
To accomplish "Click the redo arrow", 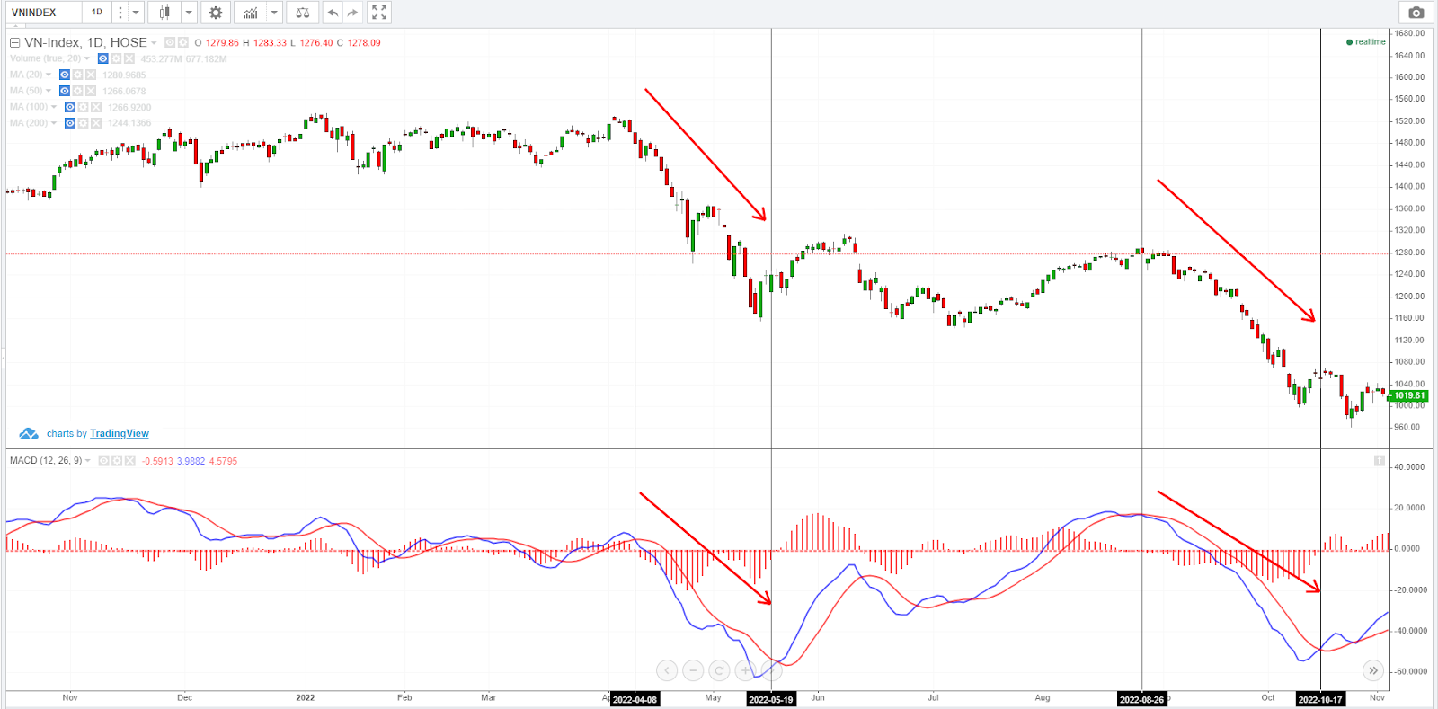I will tap(353, 13).
